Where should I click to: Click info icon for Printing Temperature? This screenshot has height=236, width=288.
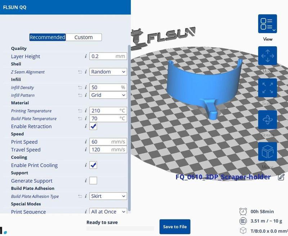pos(86,111)
